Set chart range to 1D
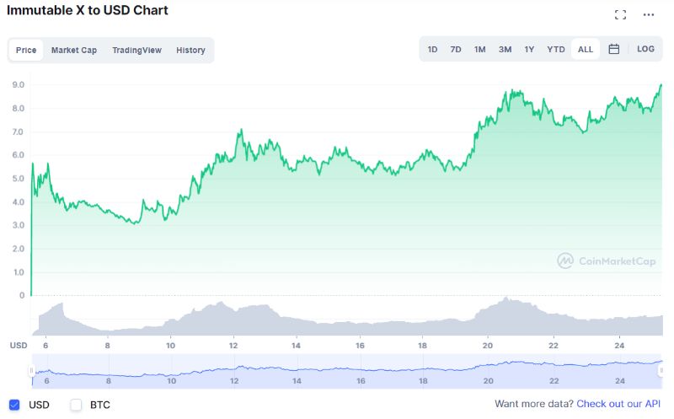 (x=432, y=49)
